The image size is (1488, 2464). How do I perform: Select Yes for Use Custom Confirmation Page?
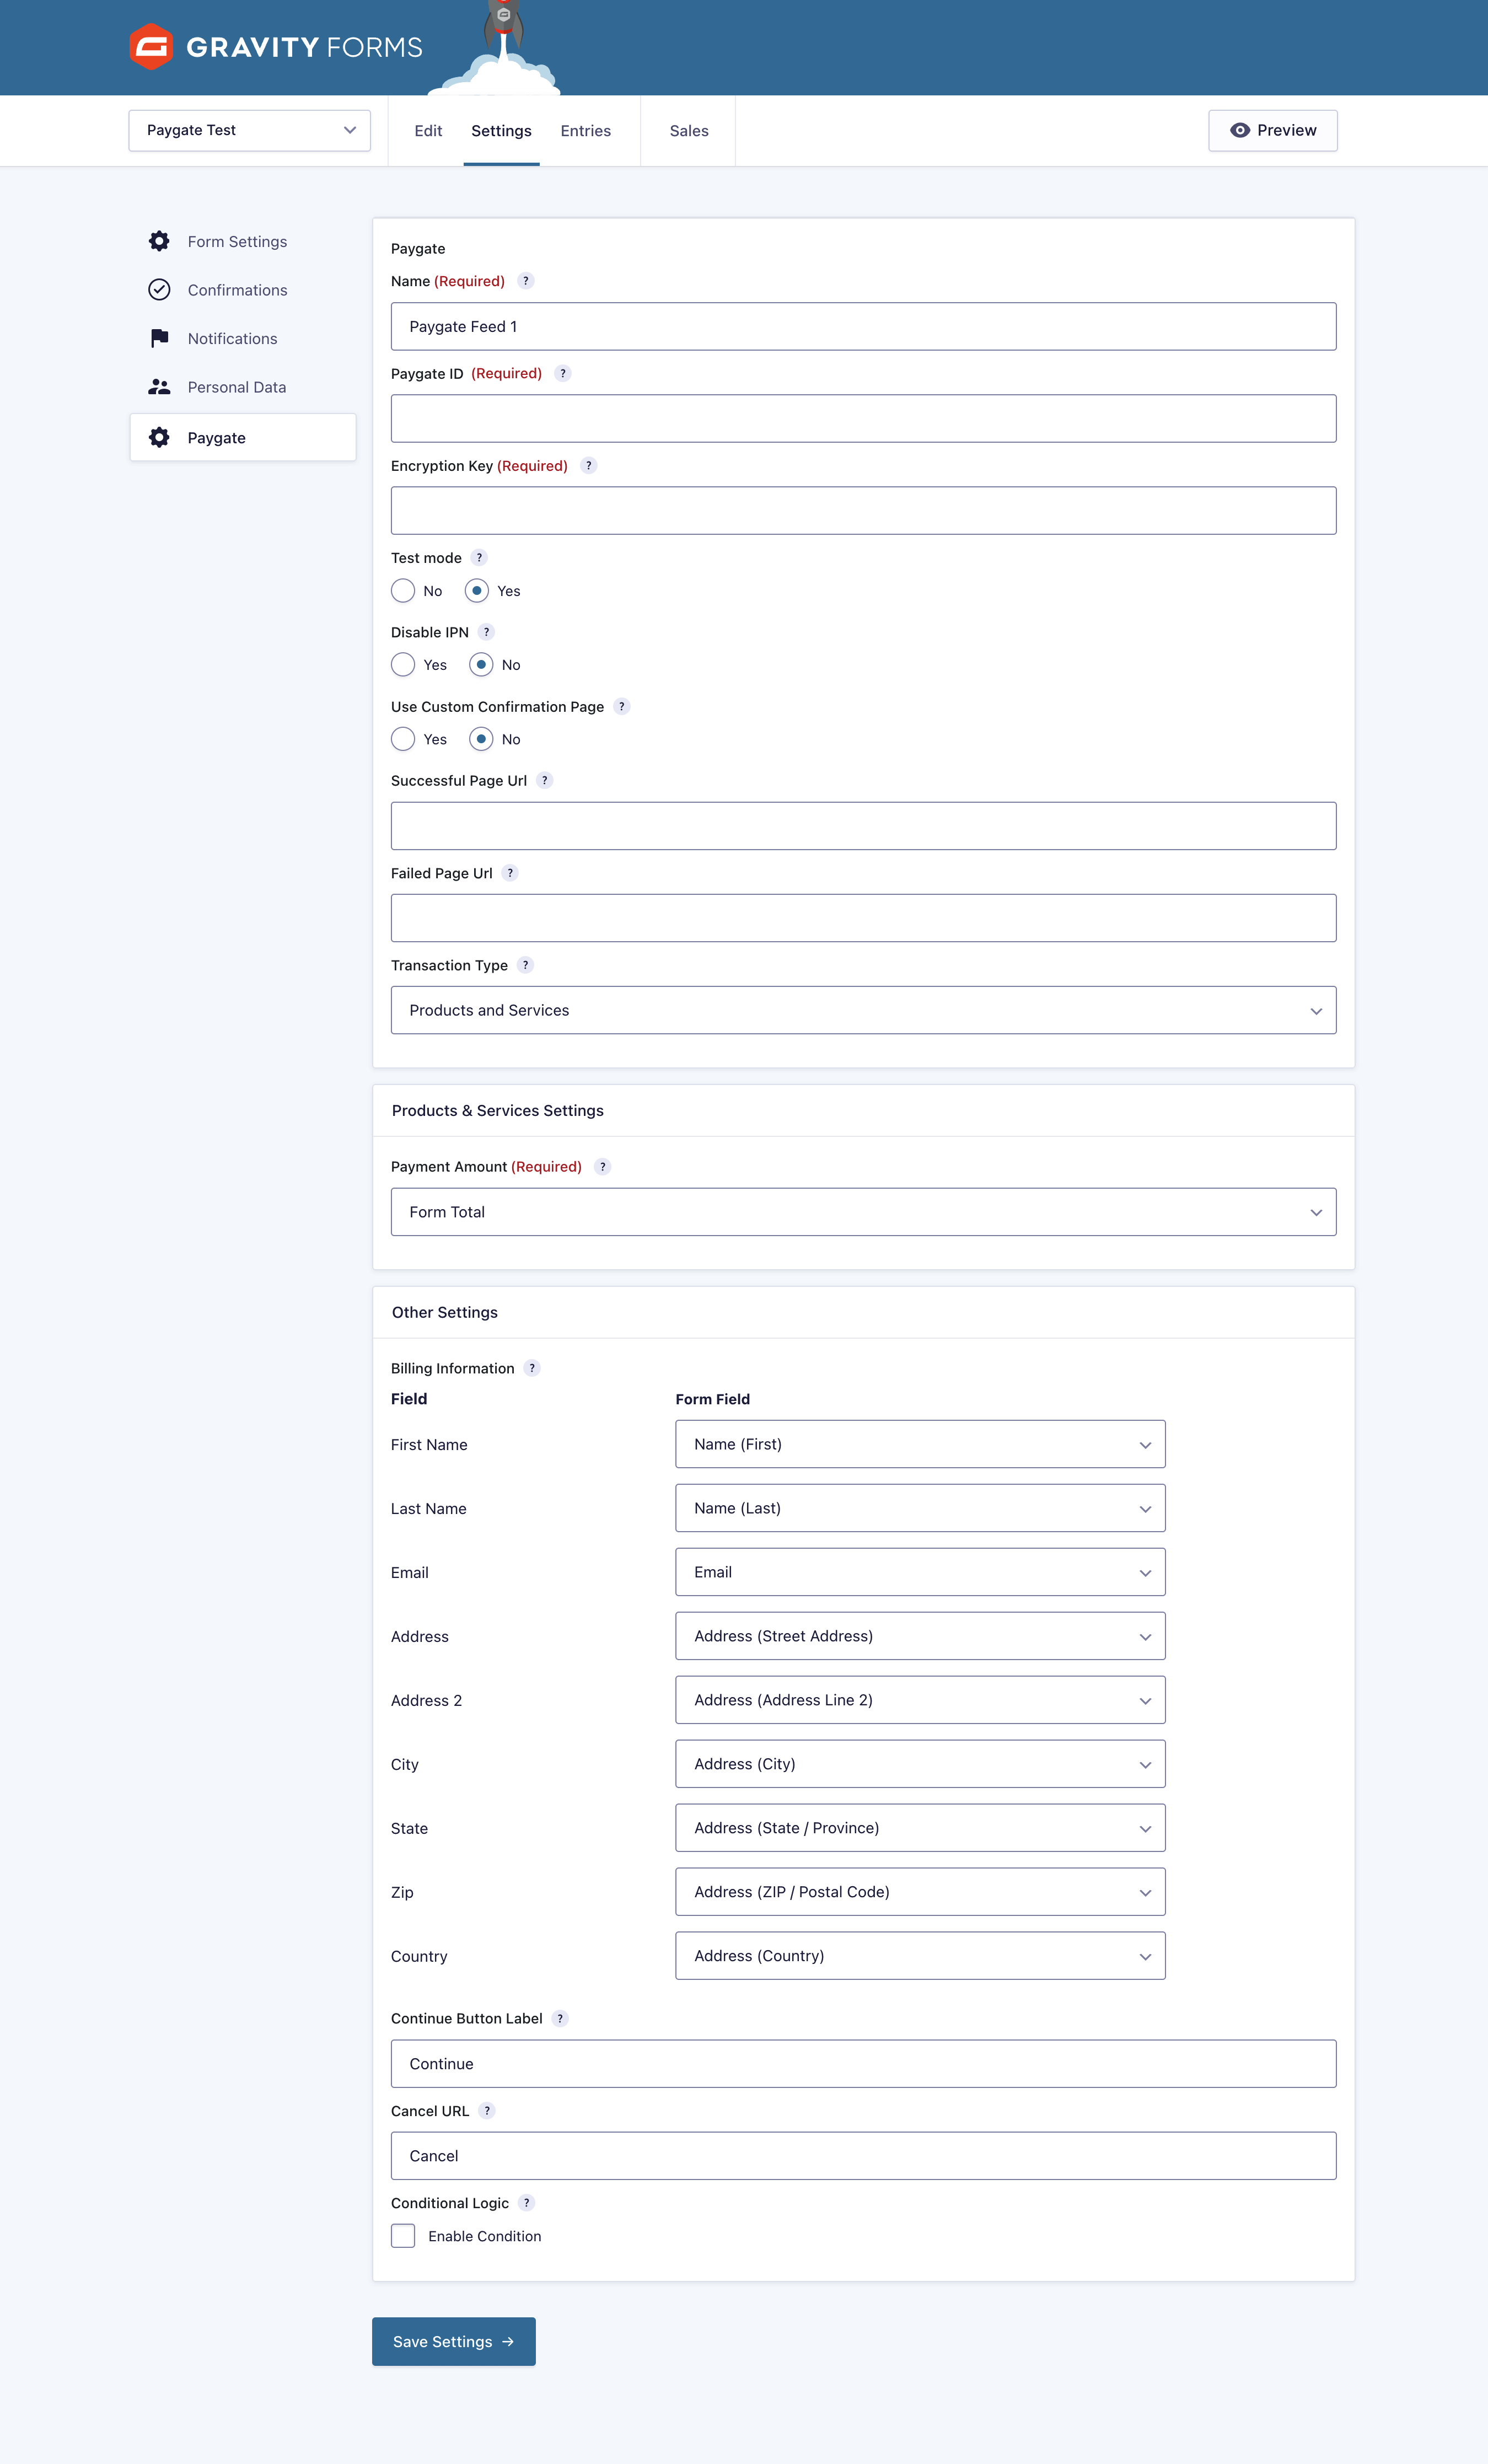(403, 739)
